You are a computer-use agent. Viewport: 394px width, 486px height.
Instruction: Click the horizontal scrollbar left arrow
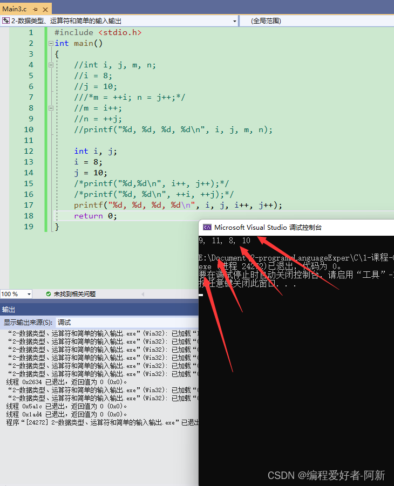click(142, 294)
